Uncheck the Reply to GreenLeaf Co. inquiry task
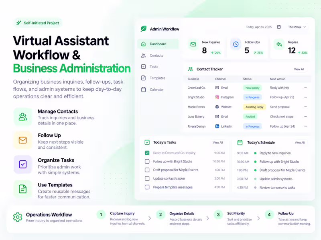This screenshot has height=240, width=321. pyautogui.click(x=147, y=153)
